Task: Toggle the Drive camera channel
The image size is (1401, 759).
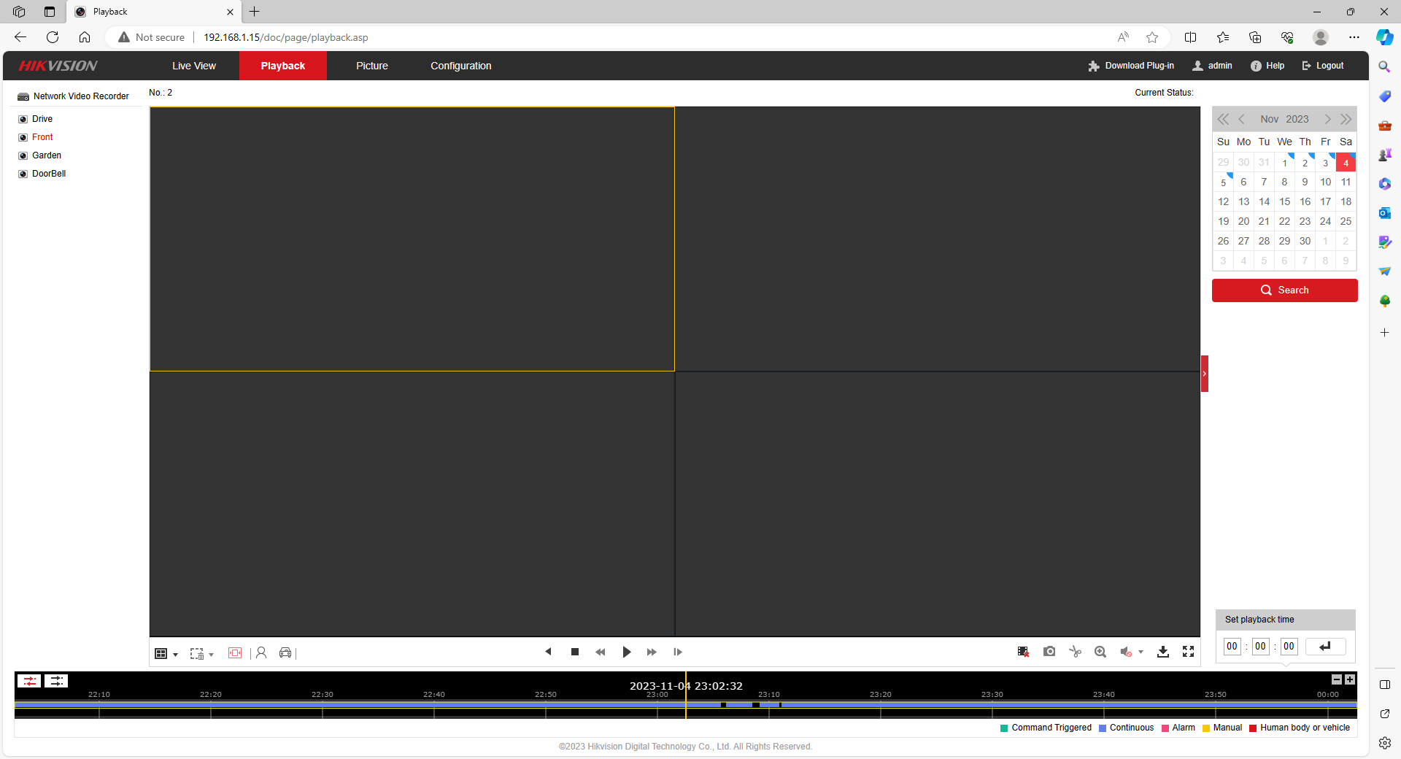Action: [x=23, y=119]
